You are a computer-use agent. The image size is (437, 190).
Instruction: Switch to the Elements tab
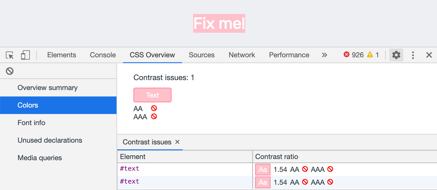[61, 55]
